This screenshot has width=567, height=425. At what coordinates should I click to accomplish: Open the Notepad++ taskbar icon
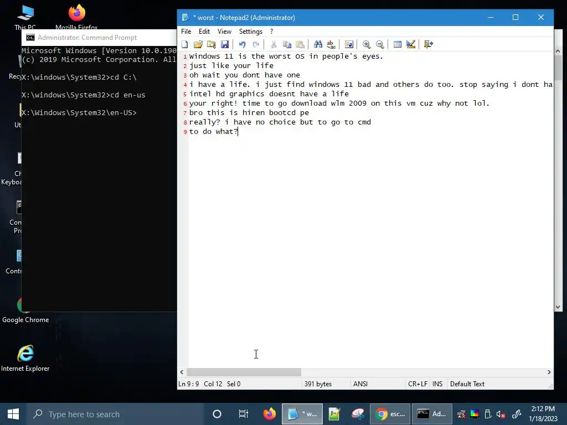pos(334,414)
